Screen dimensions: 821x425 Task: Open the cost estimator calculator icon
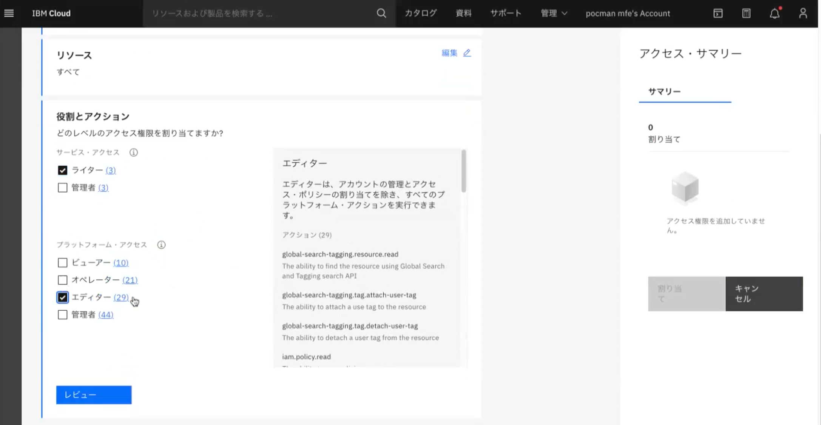pos(746,13)
